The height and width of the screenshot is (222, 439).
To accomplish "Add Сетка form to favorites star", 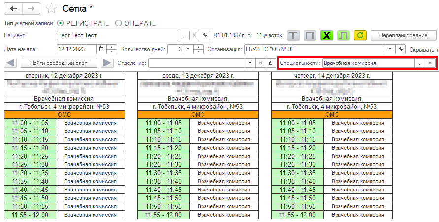I will click(51, 9).
